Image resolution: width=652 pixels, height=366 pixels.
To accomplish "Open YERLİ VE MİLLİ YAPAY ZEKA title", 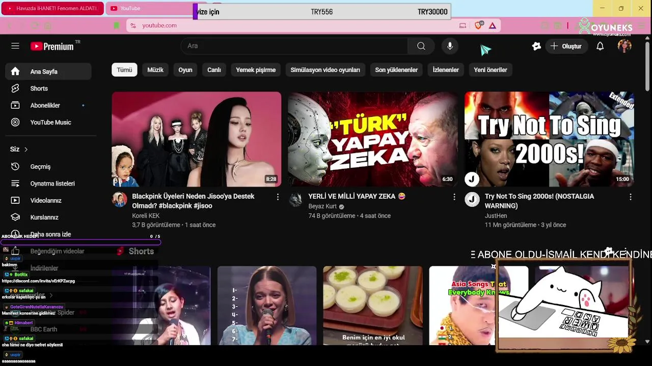I will pos(357,196).
